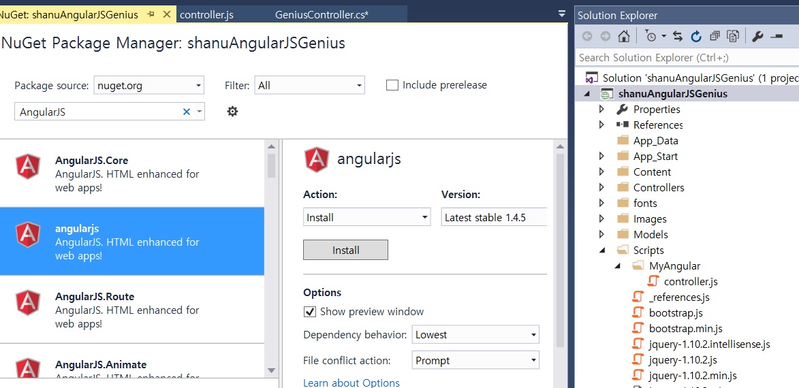Open NuGet settings gear icon

click(x=232, y=111)
